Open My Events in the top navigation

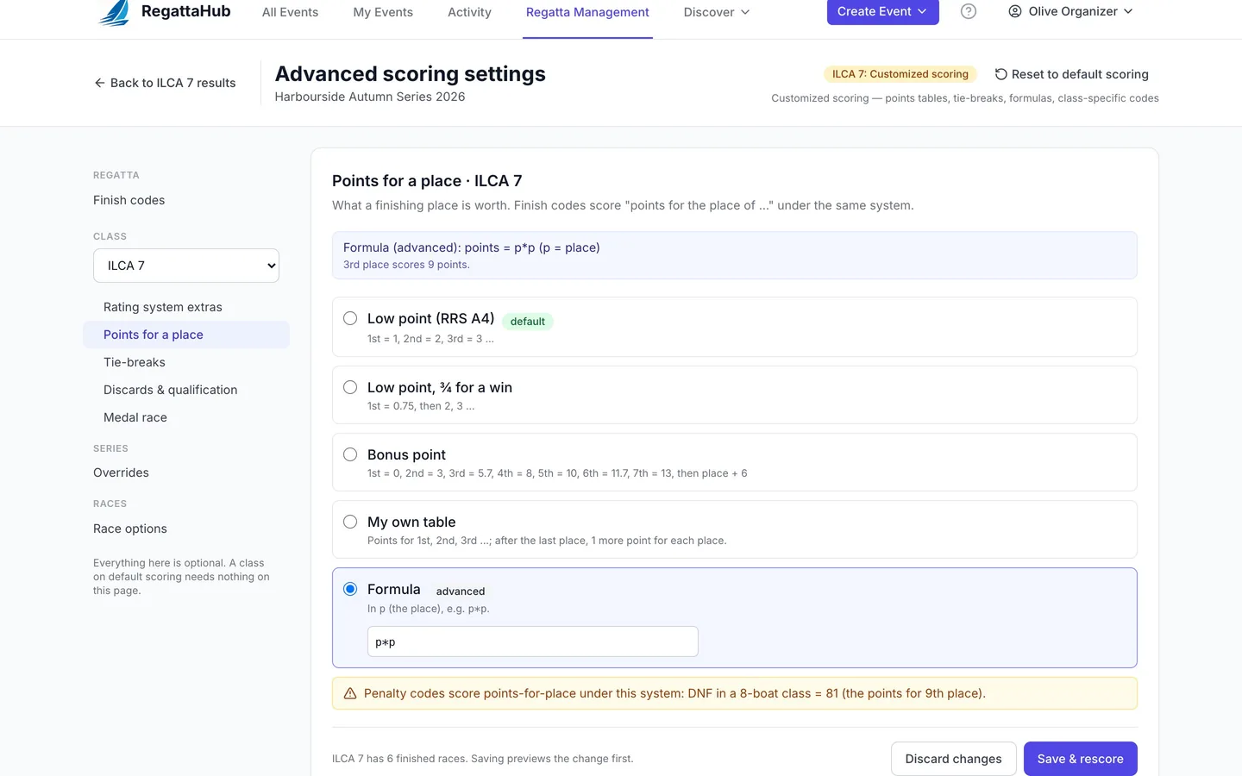tap(383, 12)
